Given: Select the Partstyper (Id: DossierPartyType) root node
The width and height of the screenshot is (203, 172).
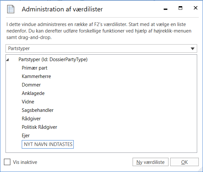Looking at the screenshot, I should 53,60.
